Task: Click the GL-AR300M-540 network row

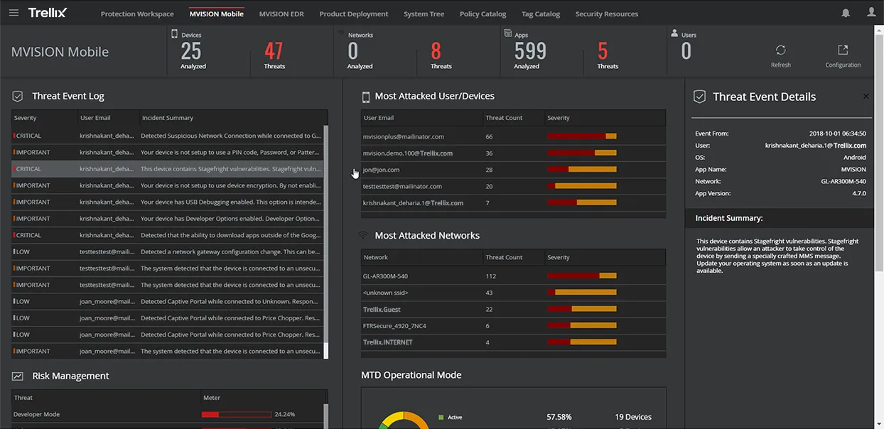Action: (386, 276)
